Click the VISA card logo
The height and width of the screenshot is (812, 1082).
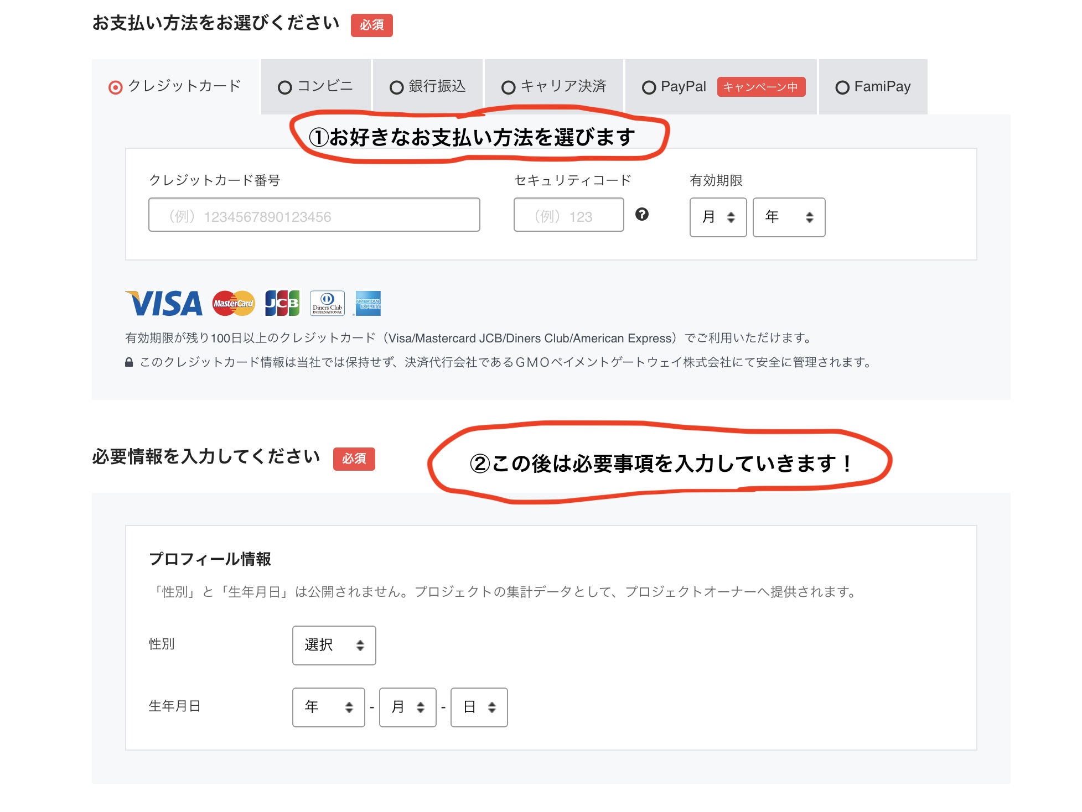164,304
